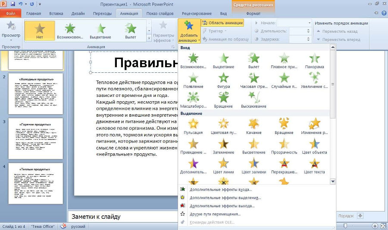Select the Часовая стрелка entrance effect

click(x=253, y=81)
